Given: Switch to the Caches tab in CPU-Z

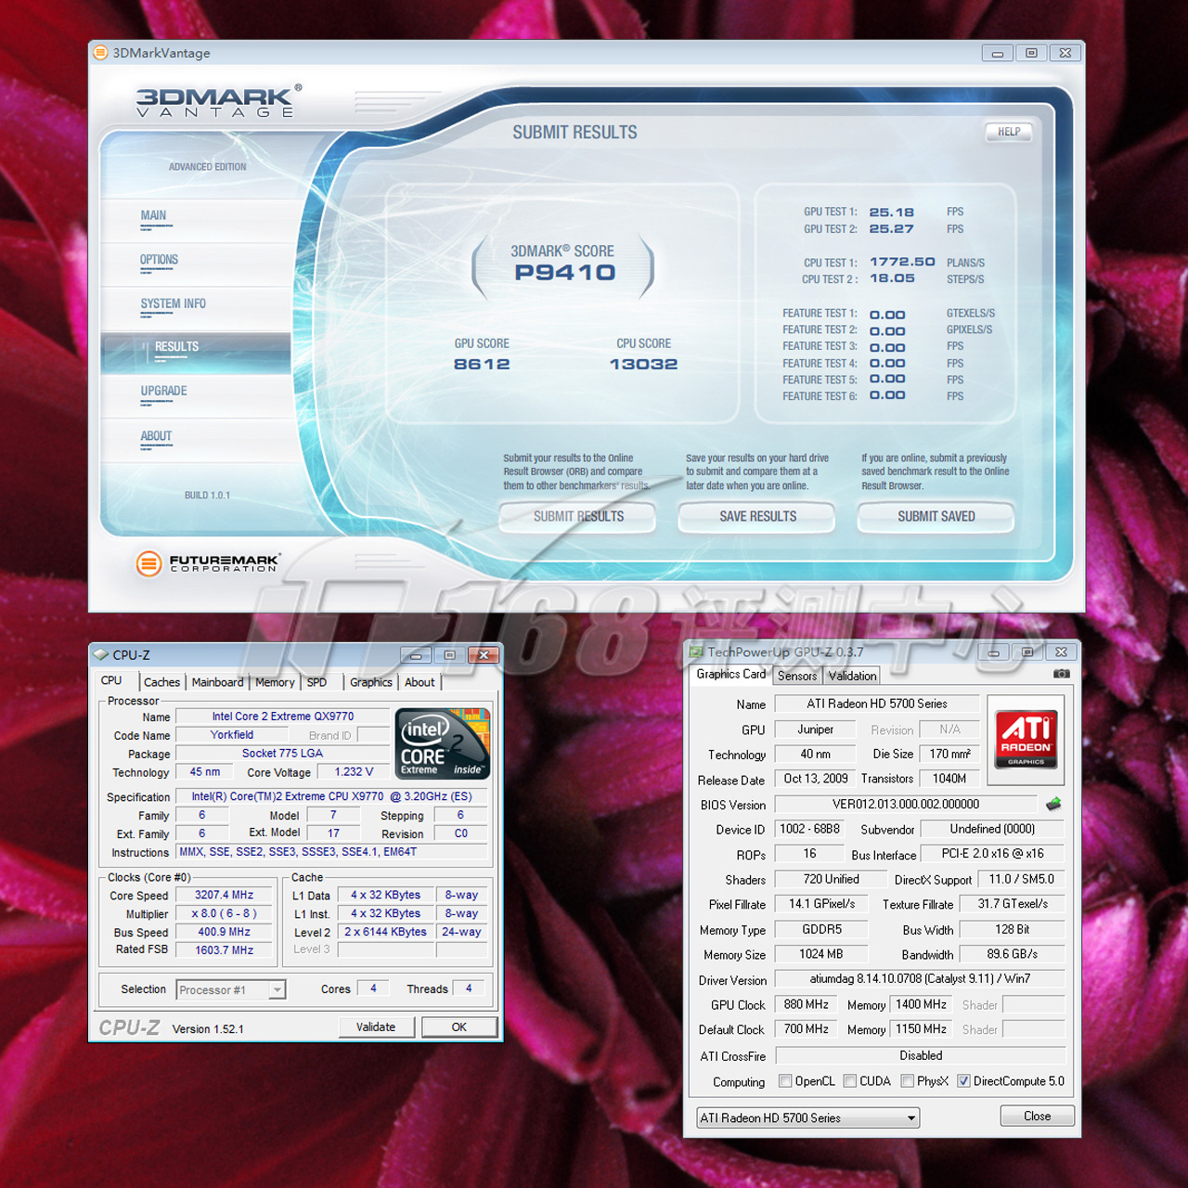Looking at the screenshot, I should (x=161, y=682).
